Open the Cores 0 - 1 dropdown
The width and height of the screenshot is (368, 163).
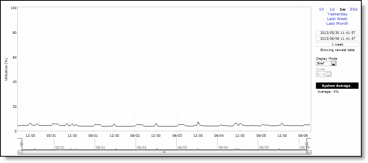click(324, 74)
